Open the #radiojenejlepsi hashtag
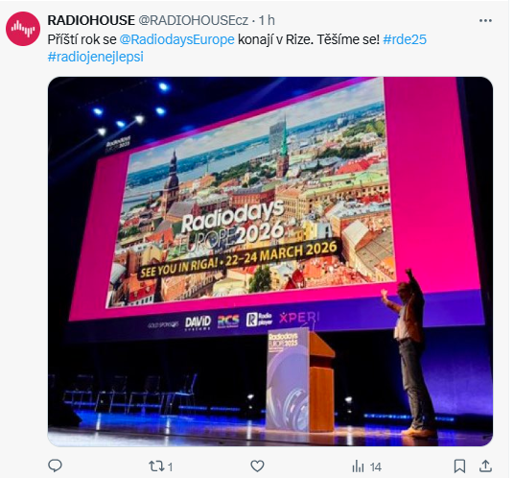 tap(96, 57)
